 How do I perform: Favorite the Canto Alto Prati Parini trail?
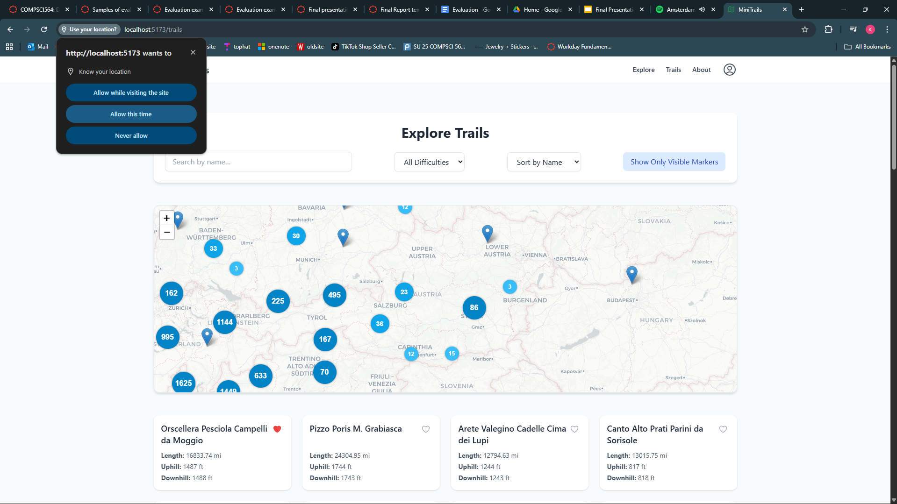723,429
